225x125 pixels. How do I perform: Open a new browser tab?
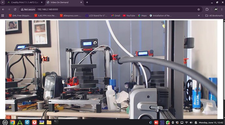pyautogui.click(x=87, y=2)
